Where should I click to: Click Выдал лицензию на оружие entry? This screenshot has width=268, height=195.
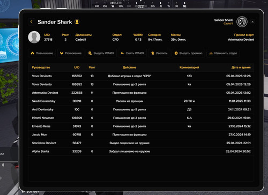coord(130,143)
